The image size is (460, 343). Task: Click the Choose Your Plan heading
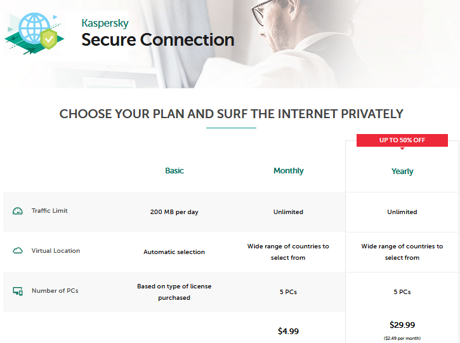(x=231, y=114)
